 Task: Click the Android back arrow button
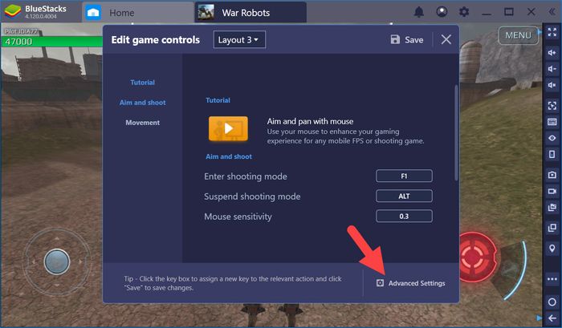point(552,318)
